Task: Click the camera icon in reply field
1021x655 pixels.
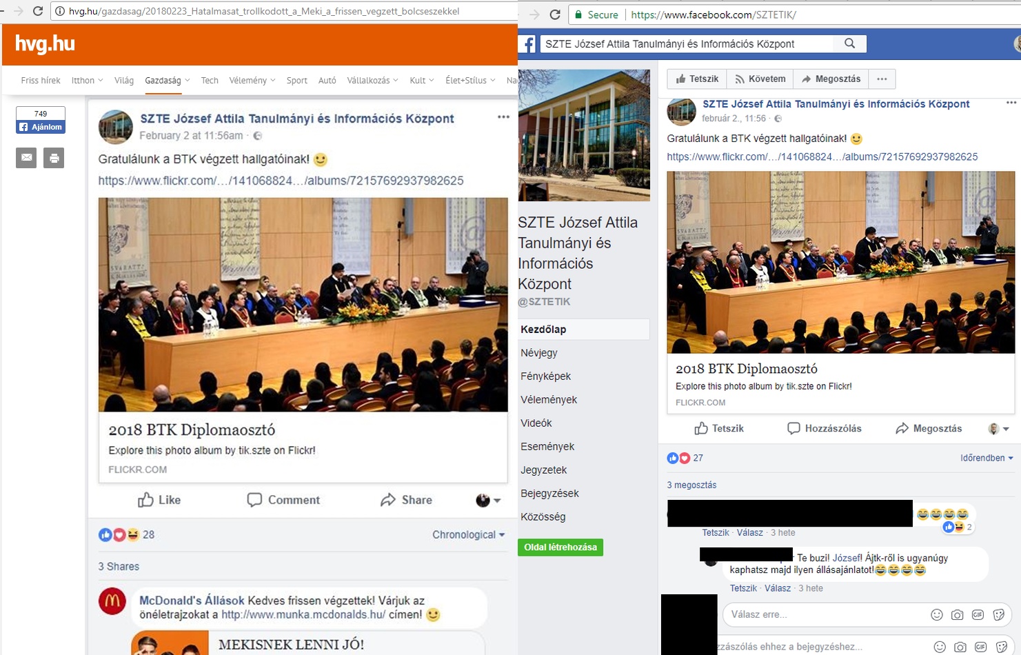Action: coord(957,614)
